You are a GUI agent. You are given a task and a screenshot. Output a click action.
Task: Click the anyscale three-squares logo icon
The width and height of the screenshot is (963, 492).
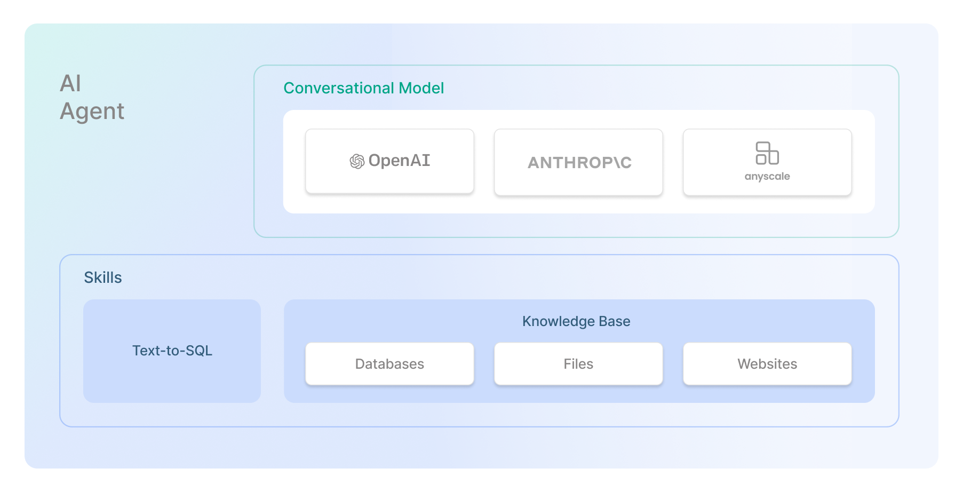767,153
